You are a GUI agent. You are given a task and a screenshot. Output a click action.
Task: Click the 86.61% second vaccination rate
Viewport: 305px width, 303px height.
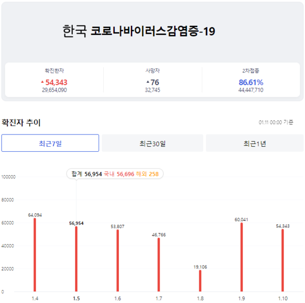(x=251, y=82)
